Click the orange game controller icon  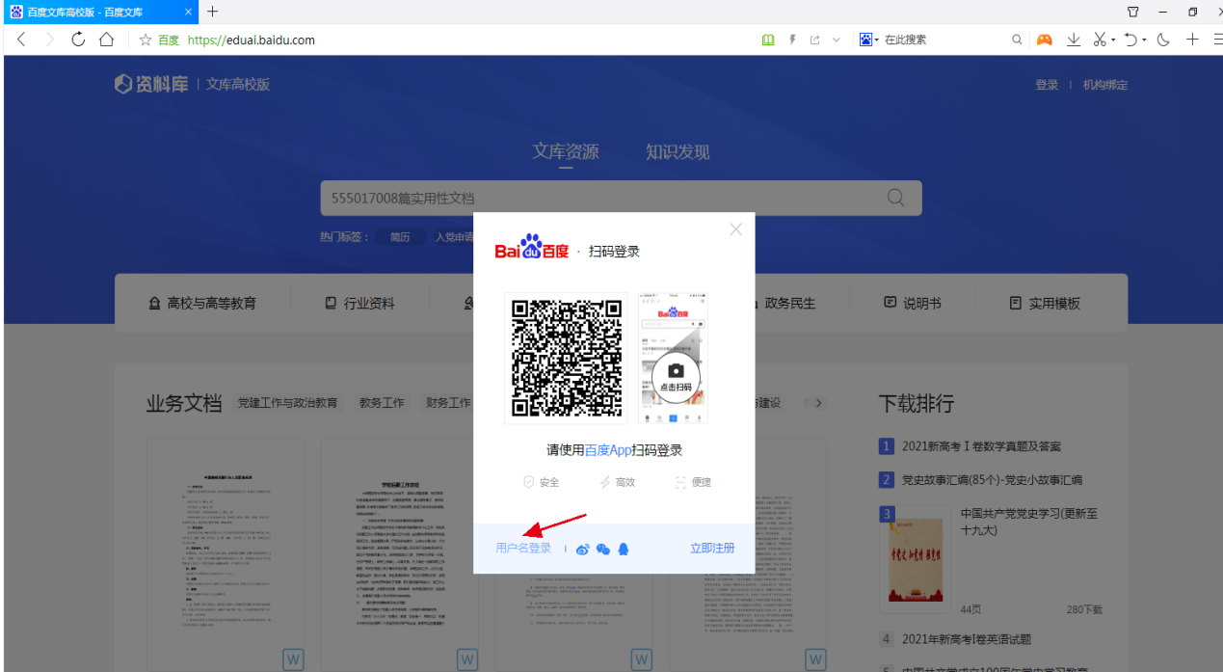(x=1044, y=40)
